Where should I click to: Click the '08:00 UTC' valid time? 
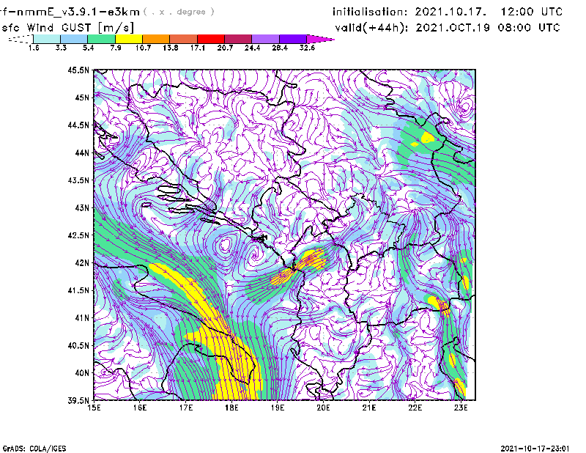pos(528,28)
